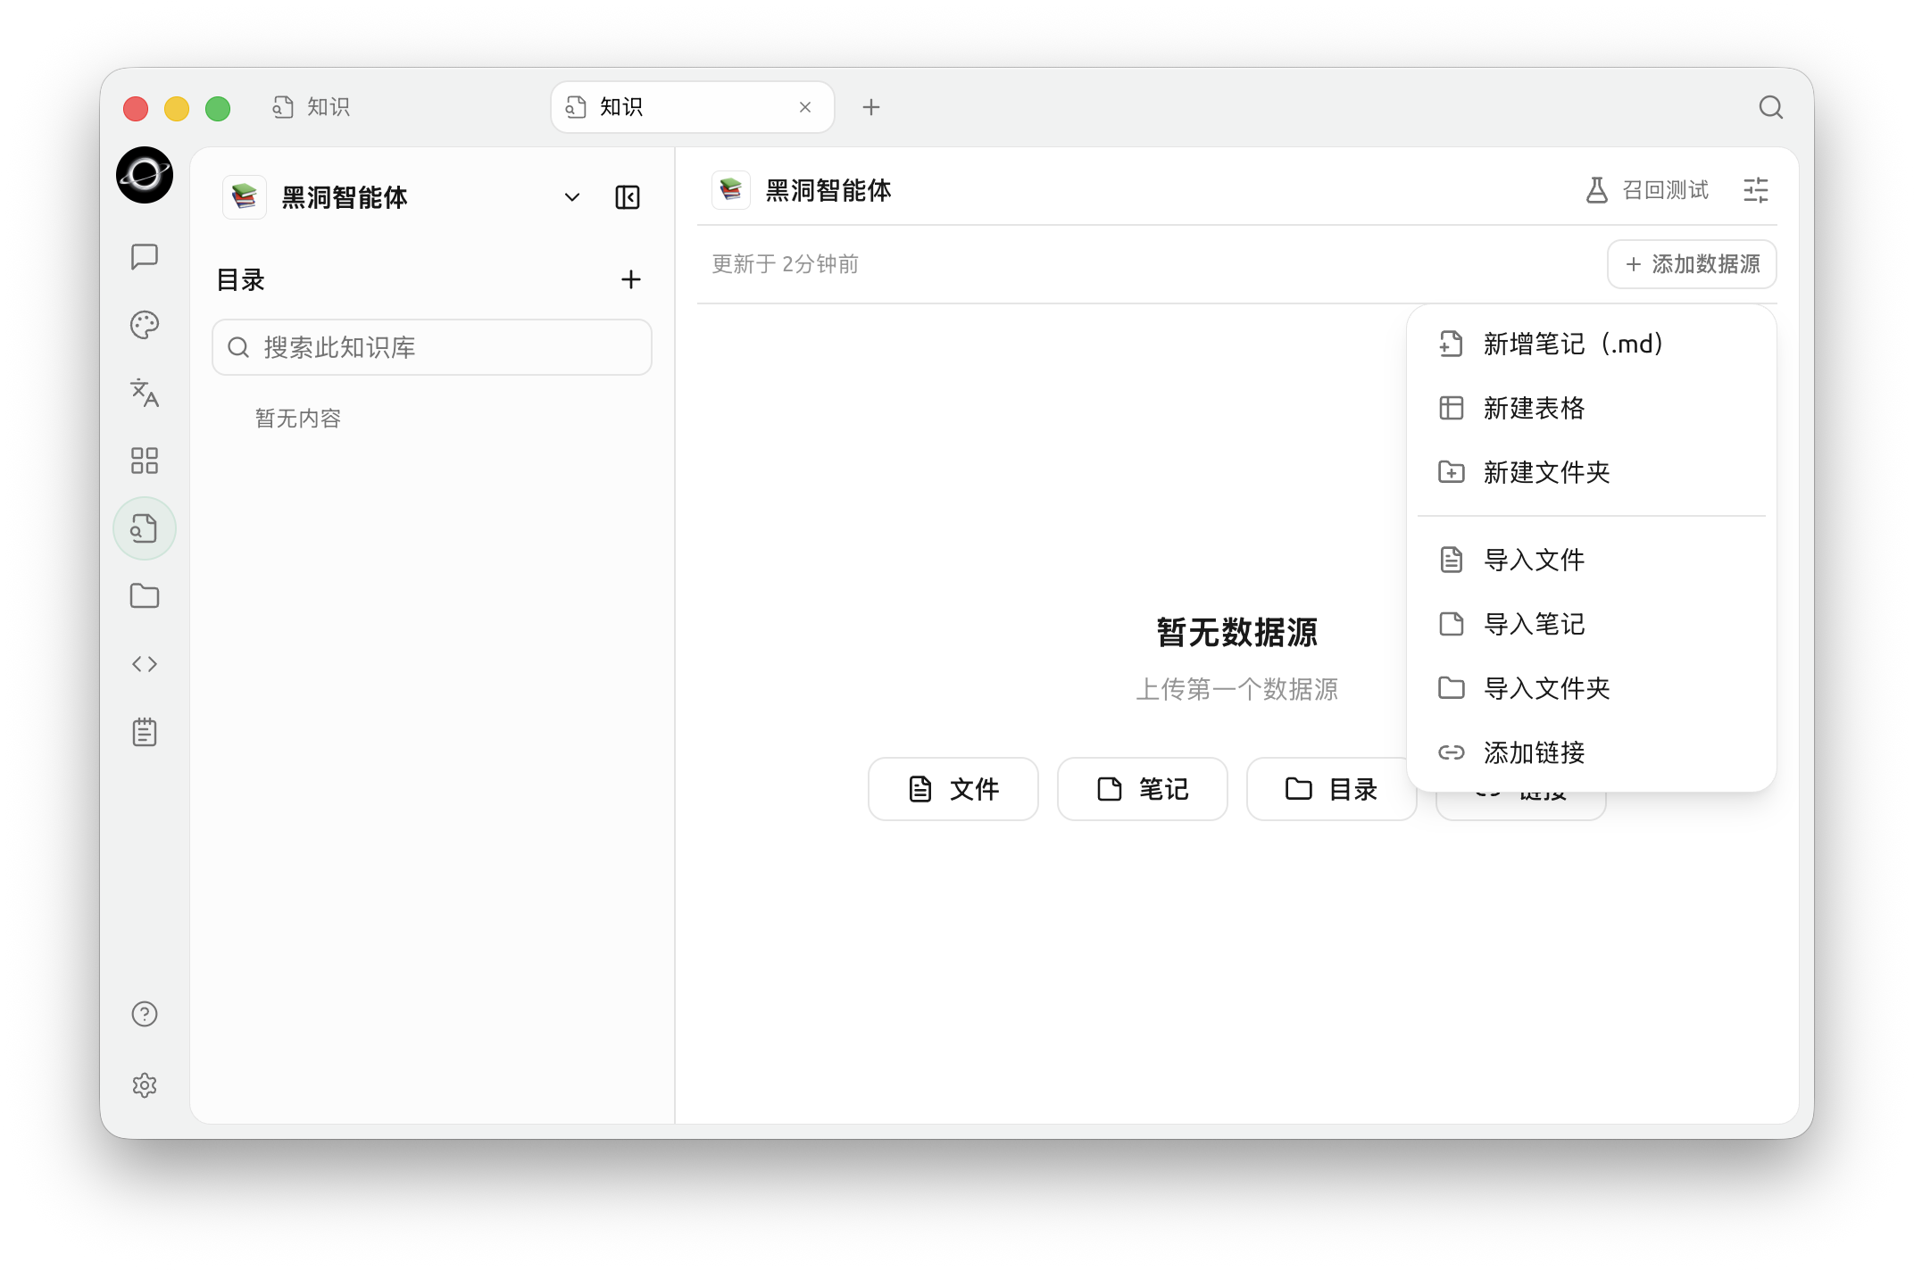The height and width of the screenshot is (1271, 1914).
Task: Focus the 搜索此知识库 search field
Action: (432, 347)
